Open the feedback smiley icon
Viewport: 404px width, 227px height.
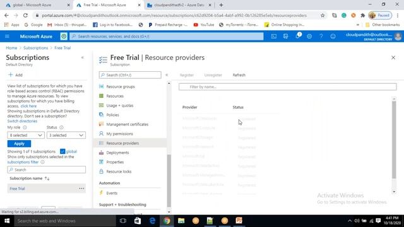pyautogui.click(x=333, y=37)
